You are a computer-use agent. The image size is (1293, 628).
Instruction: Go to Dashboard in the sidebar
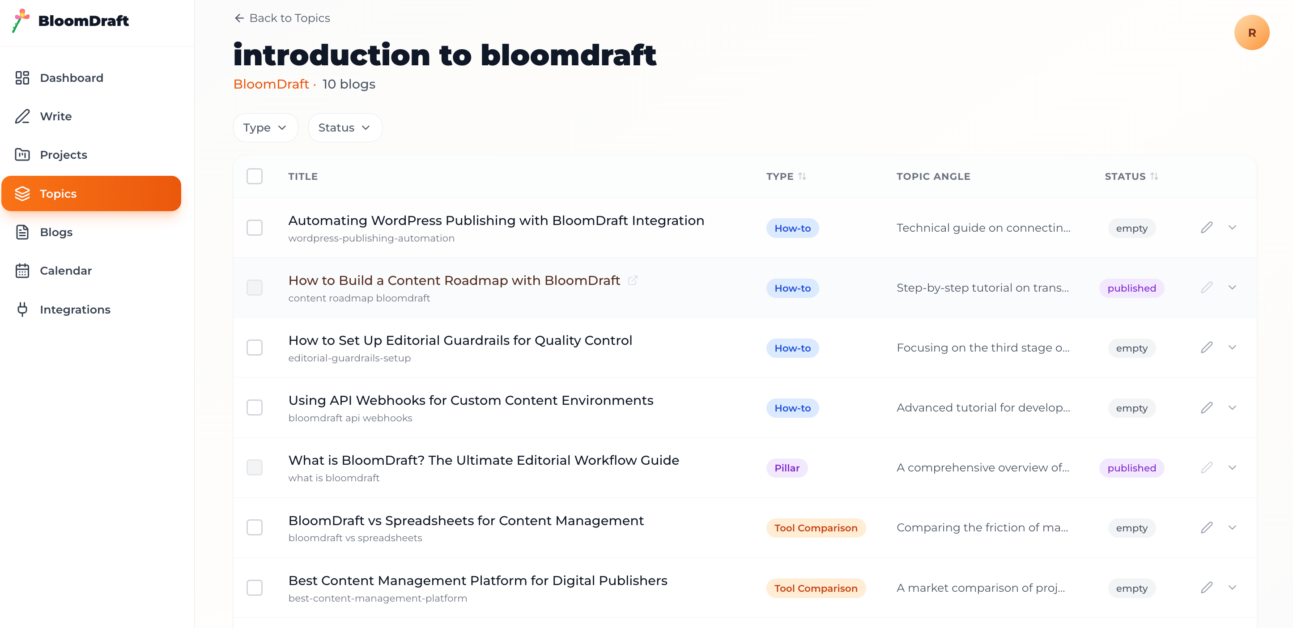pos(71,78)
